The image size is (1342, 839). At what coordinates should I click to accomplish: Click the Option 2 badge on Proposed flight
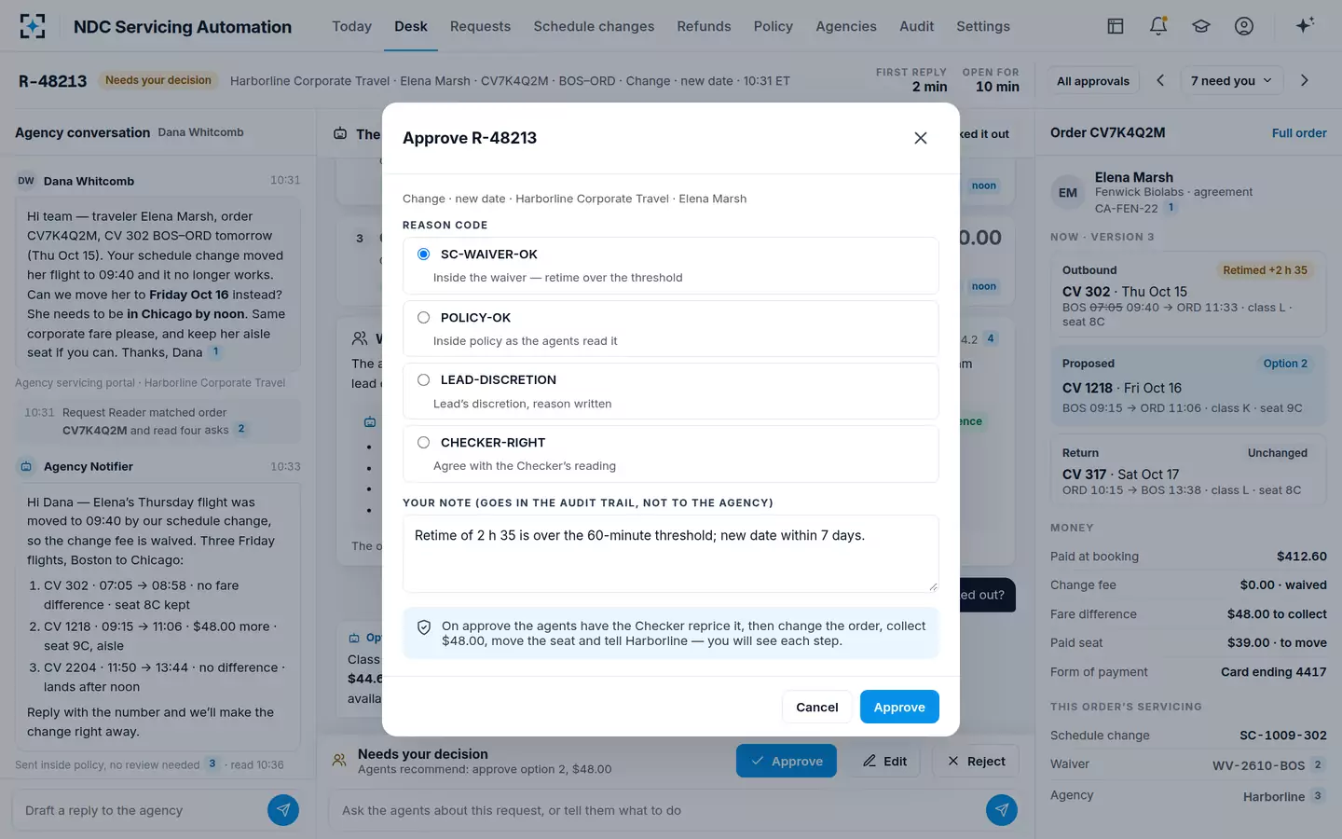[1285, 364]
